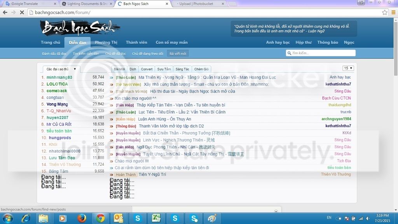This screenshot has height=224, width=398.
Task: Open the Chrome menu (hamburger icon)
Action: (393, 12)
